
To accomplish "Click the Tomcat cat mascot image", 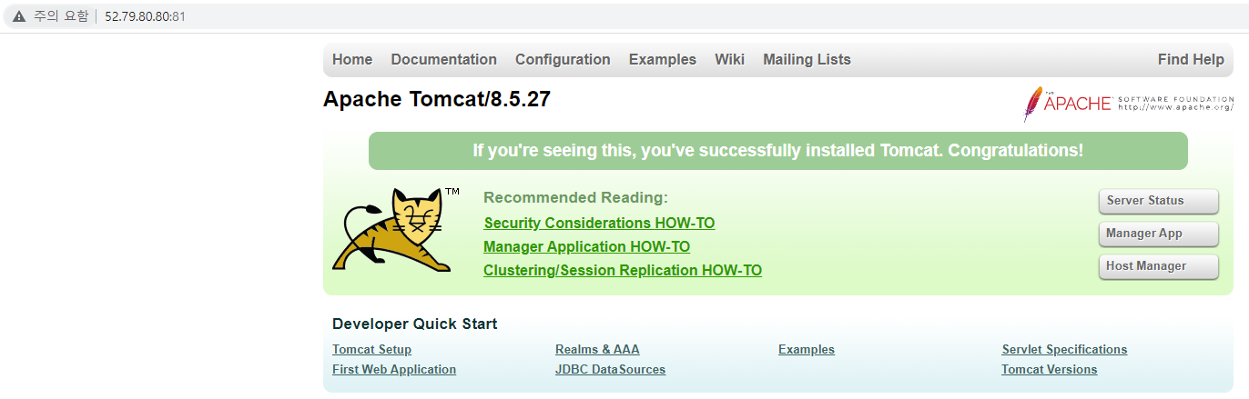I will point(396,231).
